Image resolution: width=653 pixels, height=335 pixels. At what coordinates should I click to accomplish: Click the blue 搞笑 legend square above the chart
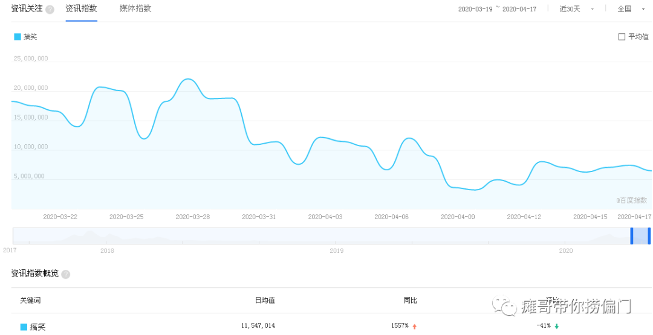click(18, 37)
